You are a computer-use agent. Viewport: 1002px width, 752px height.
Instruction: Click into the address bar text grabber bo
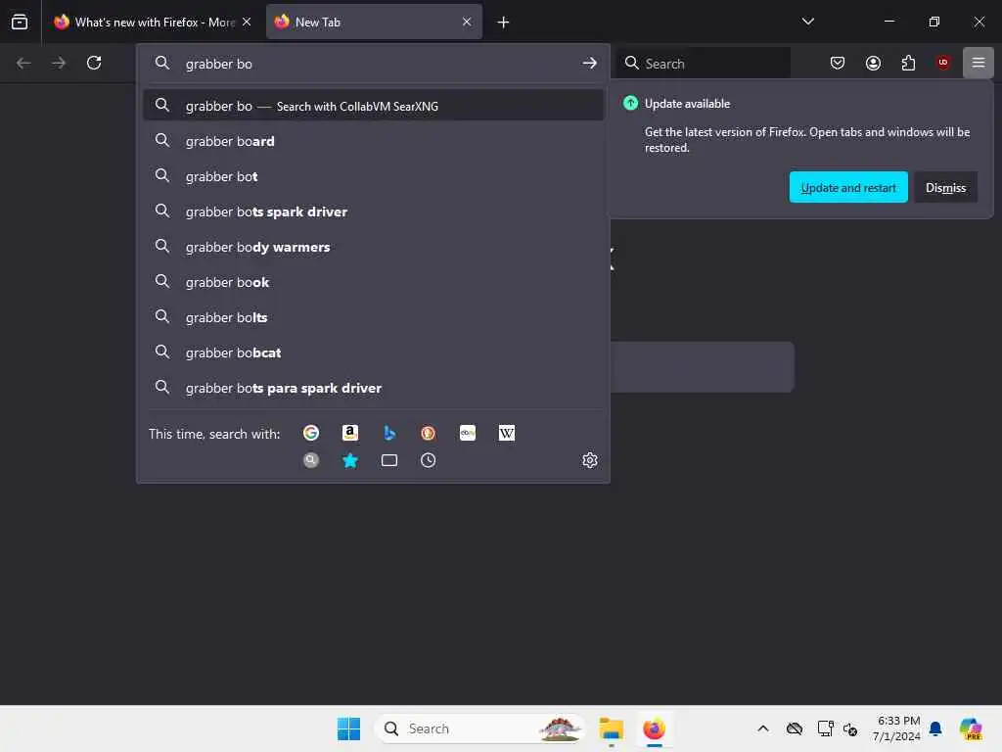coord(218,64)
